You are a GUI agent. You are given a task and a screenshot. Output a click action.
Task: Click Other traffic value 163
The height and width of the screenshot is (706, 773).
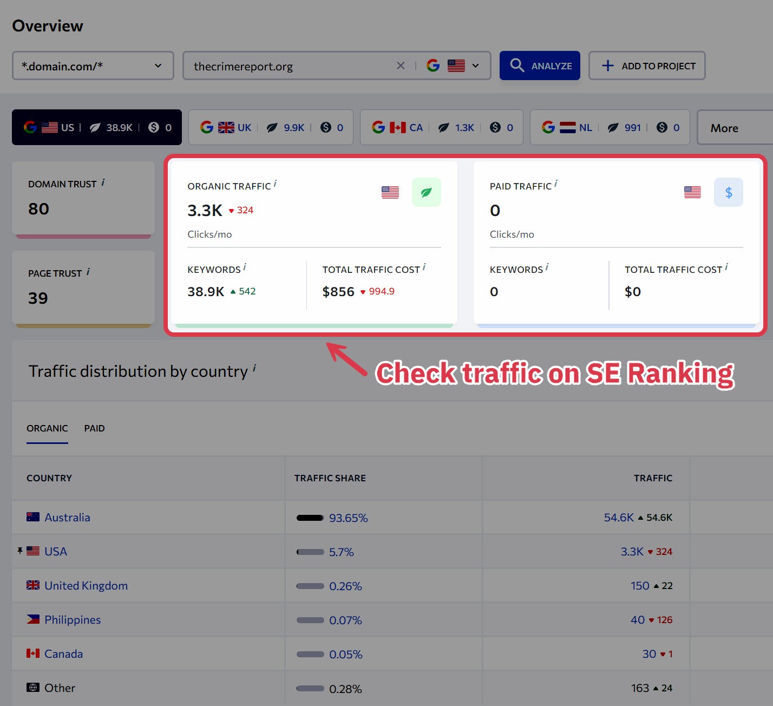640,688
